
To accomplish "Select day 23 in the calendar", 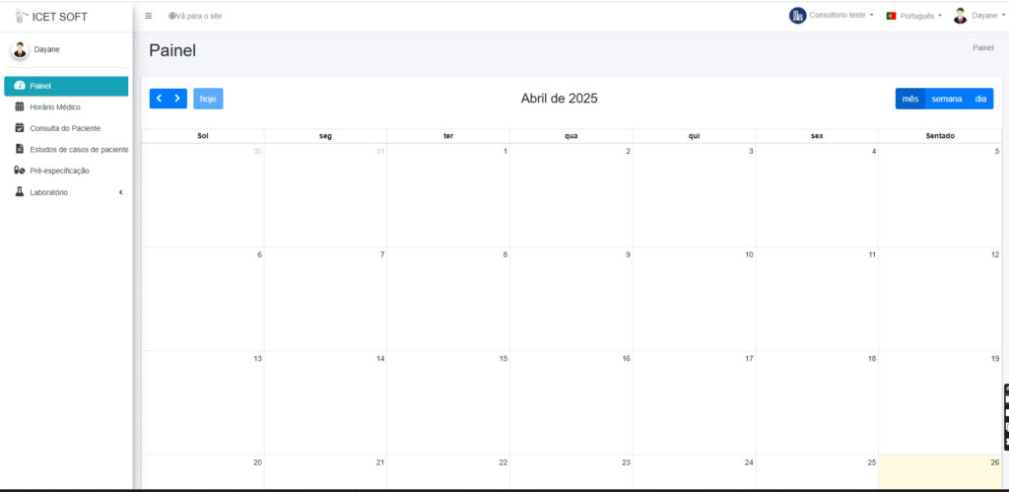I will pyautogui.click(x=571, y=472).
